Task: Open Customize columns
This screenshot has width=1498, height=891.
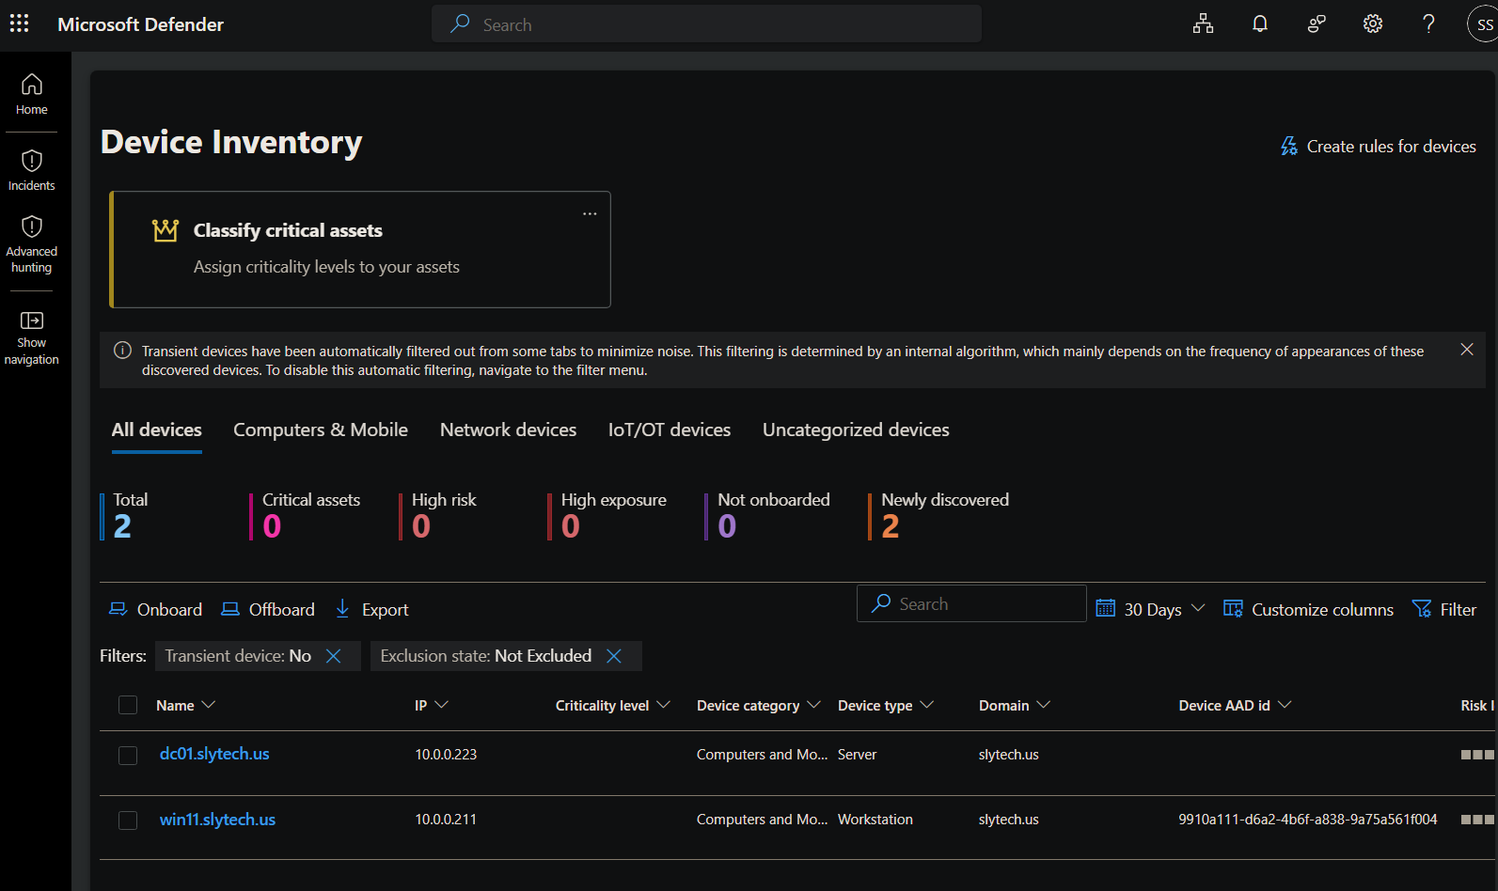Action: point(1308,610)
